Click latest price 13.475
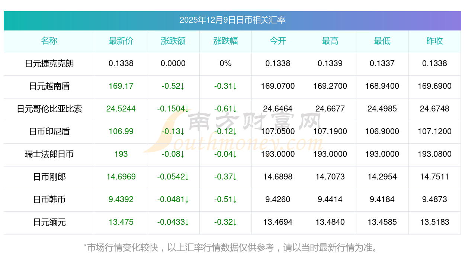 (x=121, y=222)
